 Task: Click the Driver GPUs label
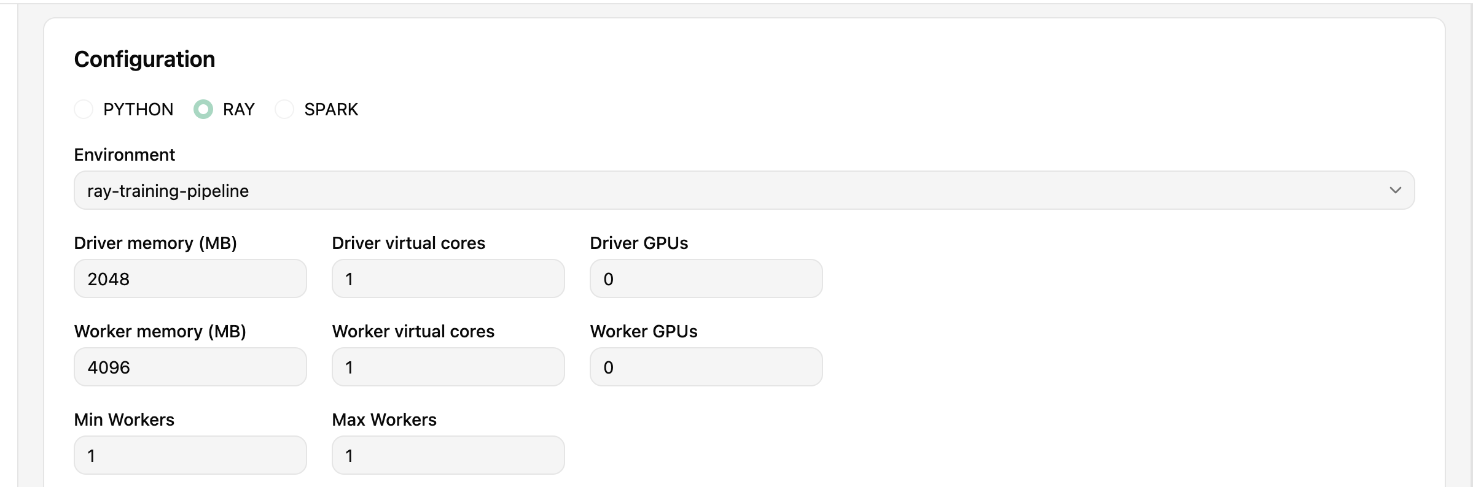[x=639, y=243]
